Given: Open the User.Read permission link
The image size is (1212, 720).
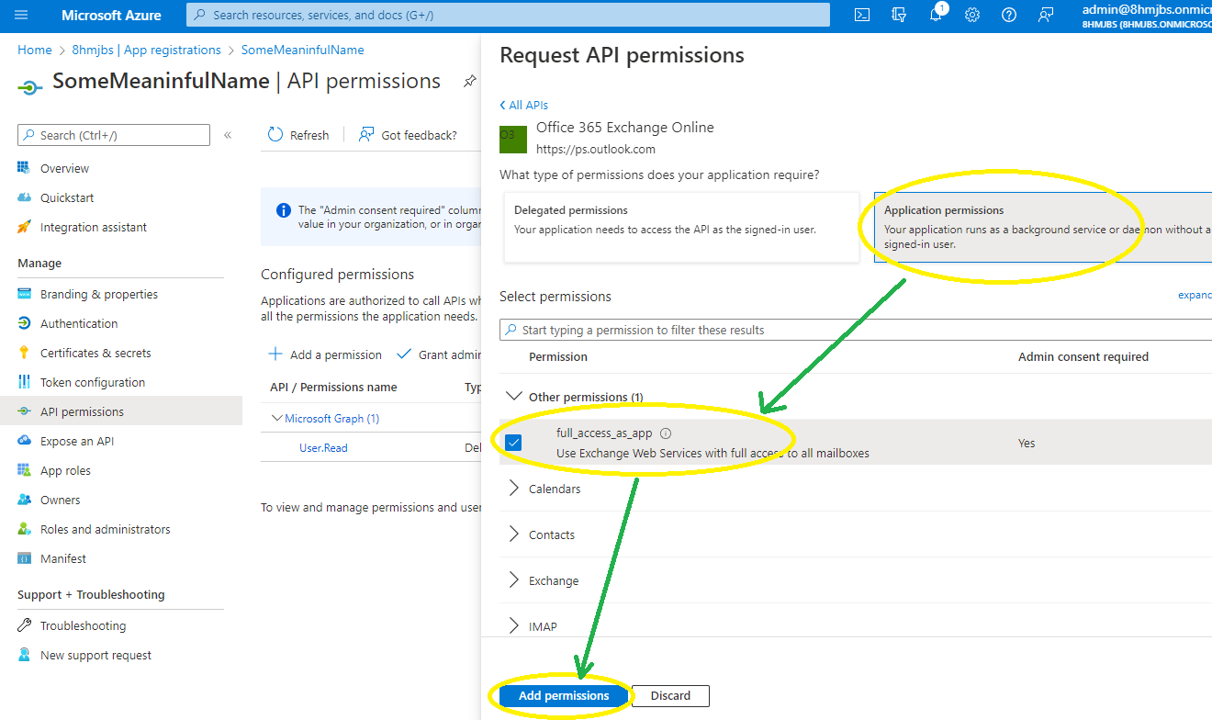Looking at the screenshot, I should [x=323, y=448].
